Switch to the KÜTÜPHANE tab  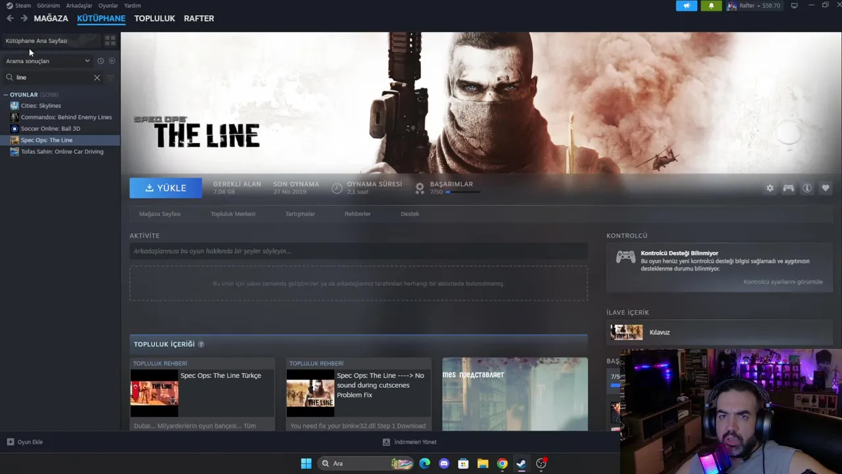pyautogui.click(x=101, y=18)
